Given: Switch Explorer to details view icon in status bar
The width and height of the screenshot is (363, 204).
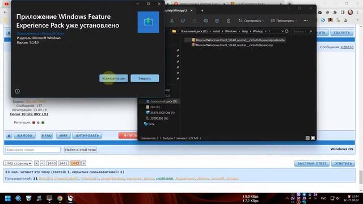Looking at the screenshot, I should click(307, 138).
